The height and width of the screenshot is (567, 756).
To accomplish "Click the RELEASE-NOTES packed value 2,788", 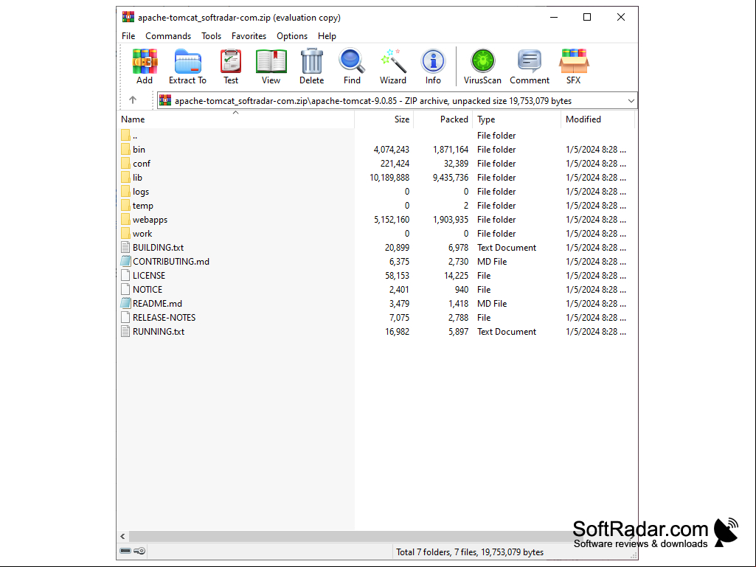I will tap(458, 317).
